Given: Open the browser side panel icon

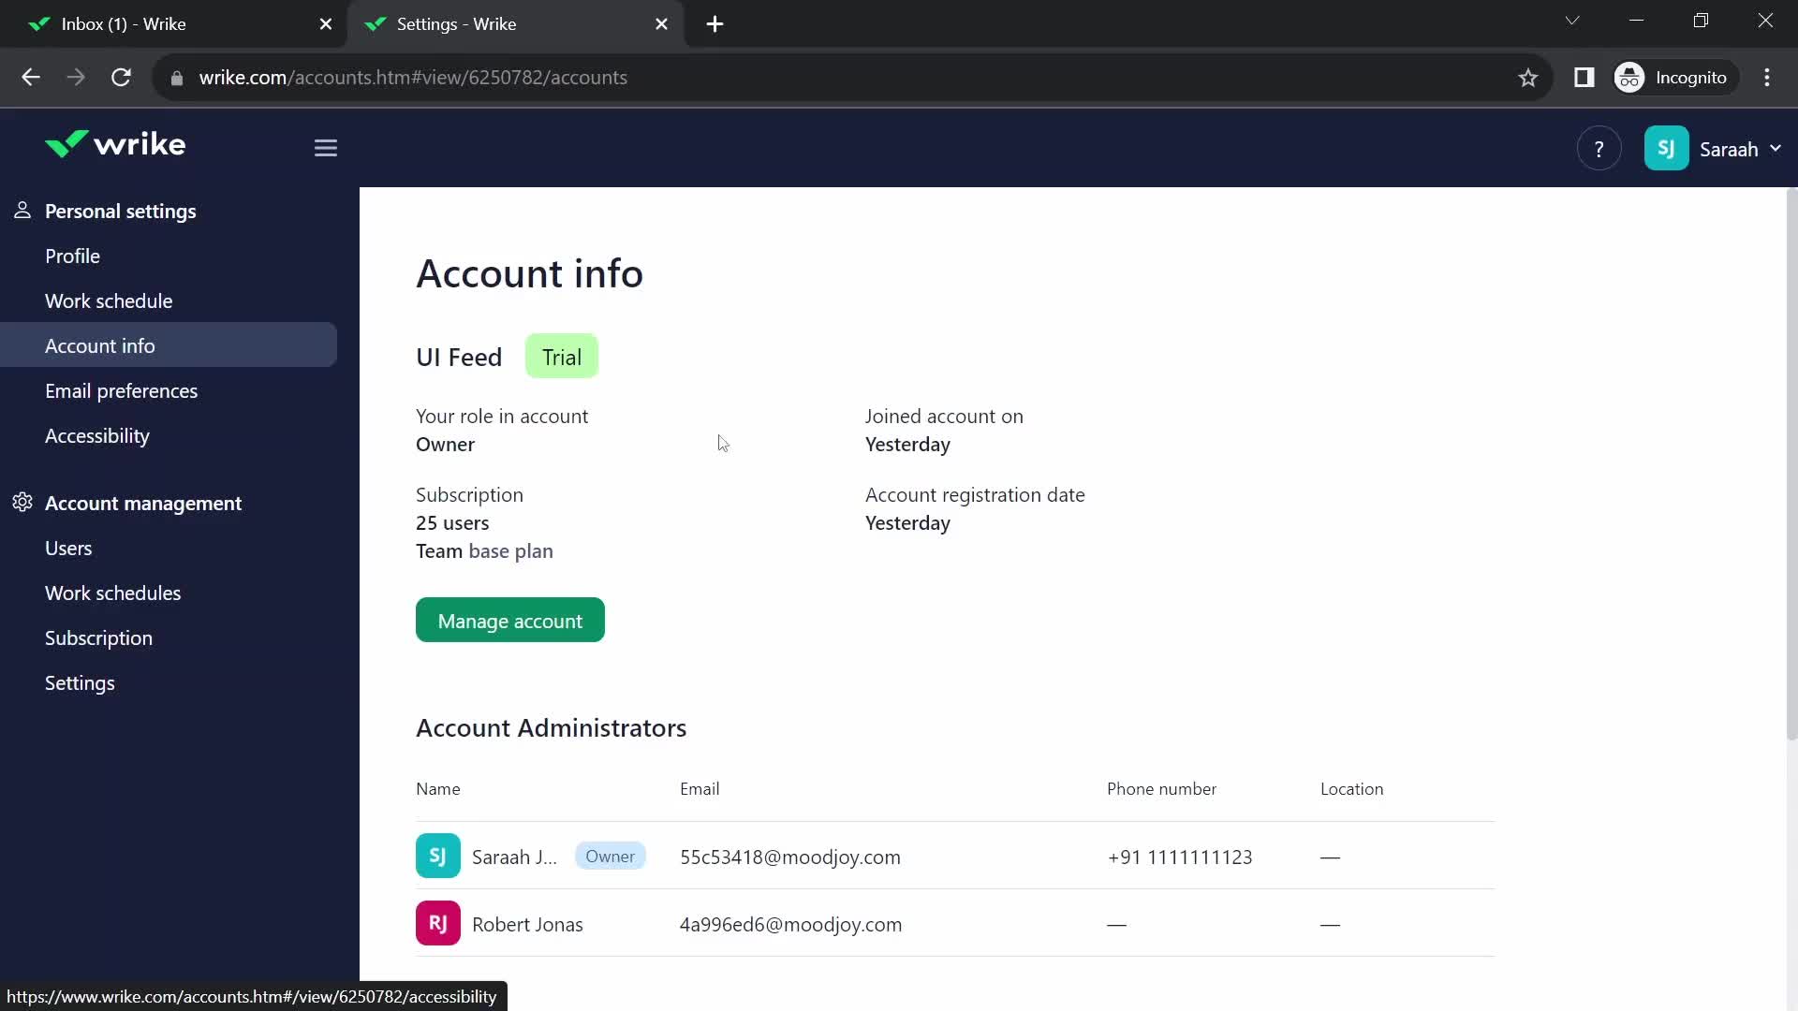Looking at the screenshot, I should click(x=1584, y=78).
